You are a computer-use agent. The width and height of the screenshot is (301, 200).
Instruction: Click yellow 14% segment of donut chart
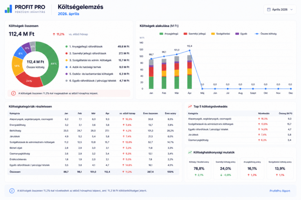pyautogui.click(x=17, y=66)
